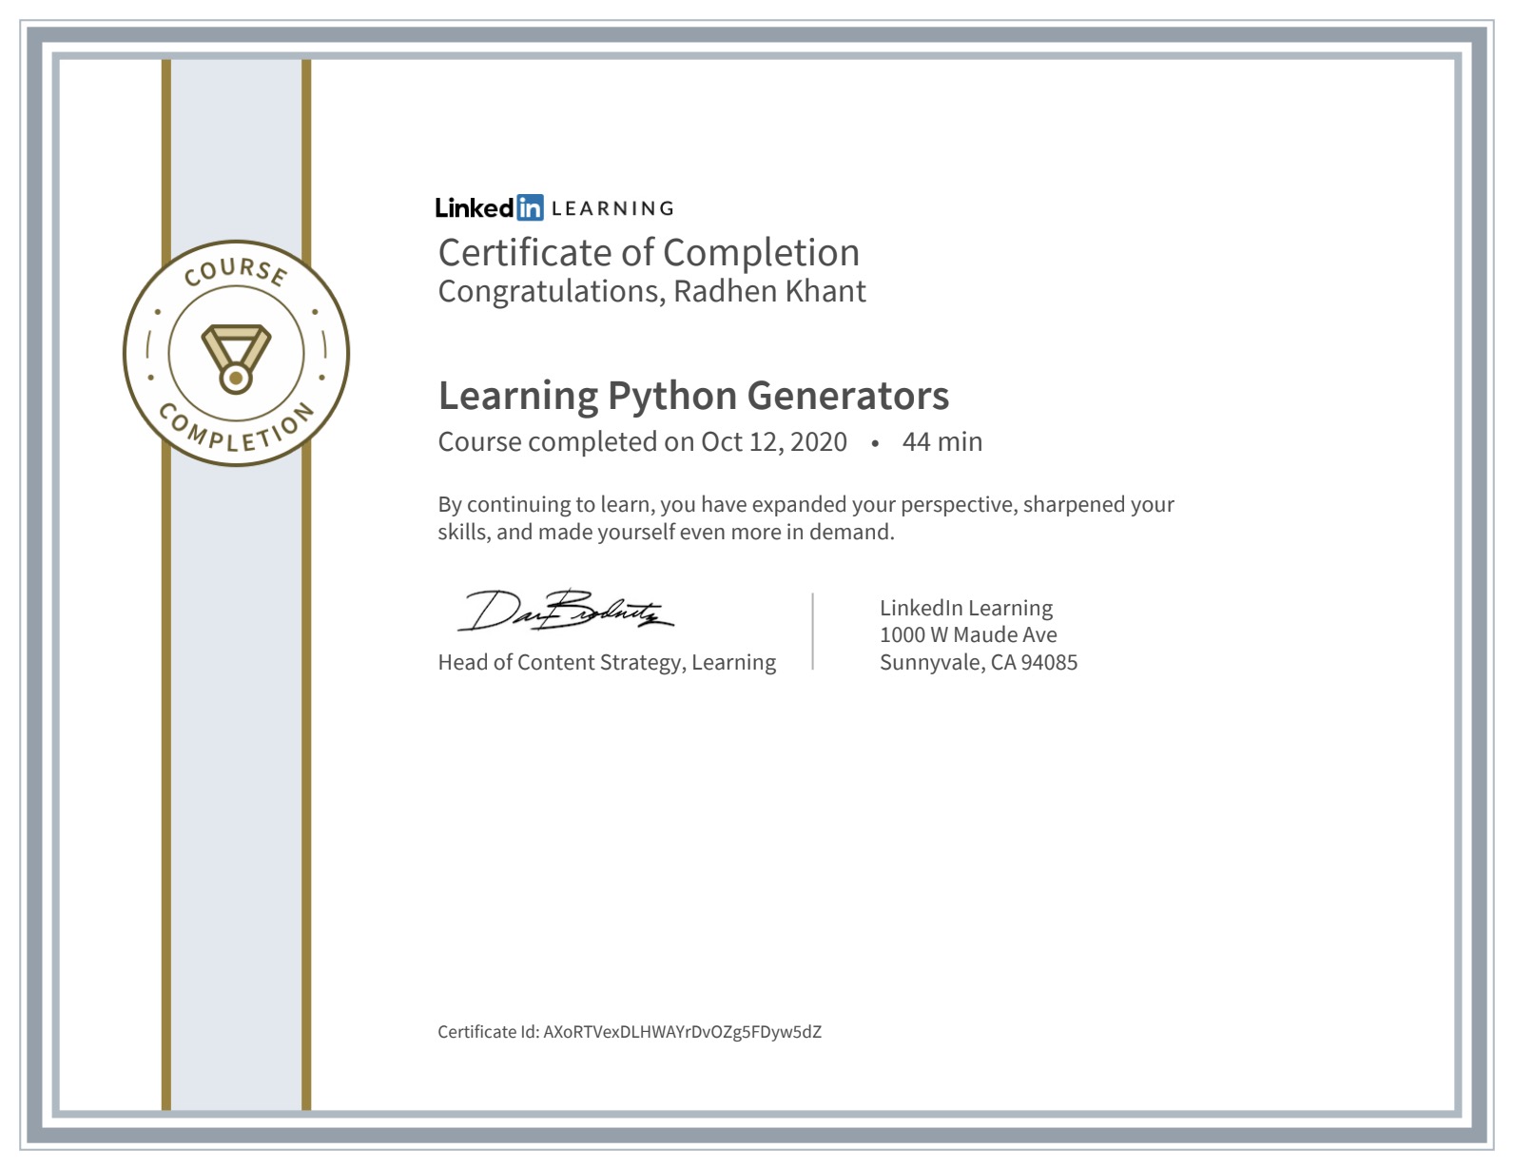Click the '1000 W Maude Ave' line
The width and height of the screenshot is (1514, 1168).
(968, 634)
